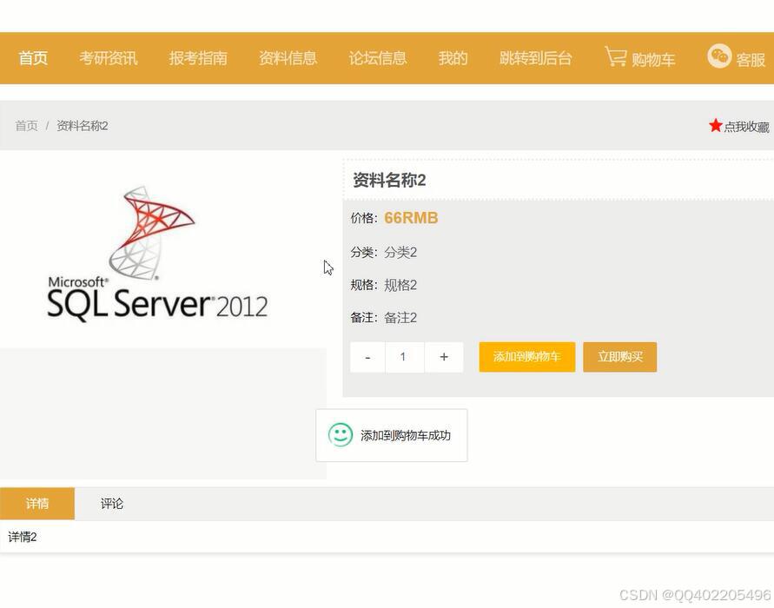The height and width of the screenshot is (608, 774).
Task: Click the 规格2 specification value
Action: [x=400, y=285]
